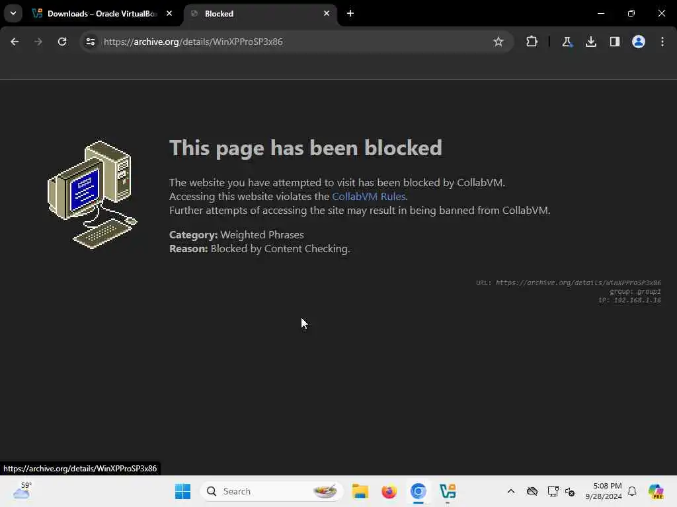Open VirtualBox from the taskbar
Viewport: 677px width, 507px height.
click(x=448, y=491)
